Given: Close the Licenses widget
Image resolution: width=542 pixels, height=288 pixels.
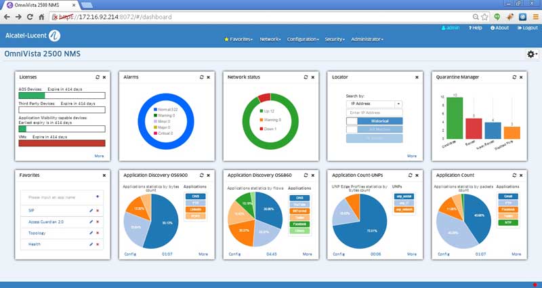Looking at the screenshot, I should click(104, 77).
